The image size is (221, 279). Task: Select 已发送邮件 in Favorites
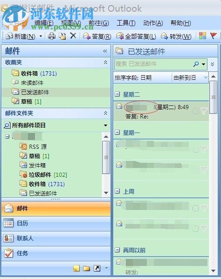click(30, 92)
